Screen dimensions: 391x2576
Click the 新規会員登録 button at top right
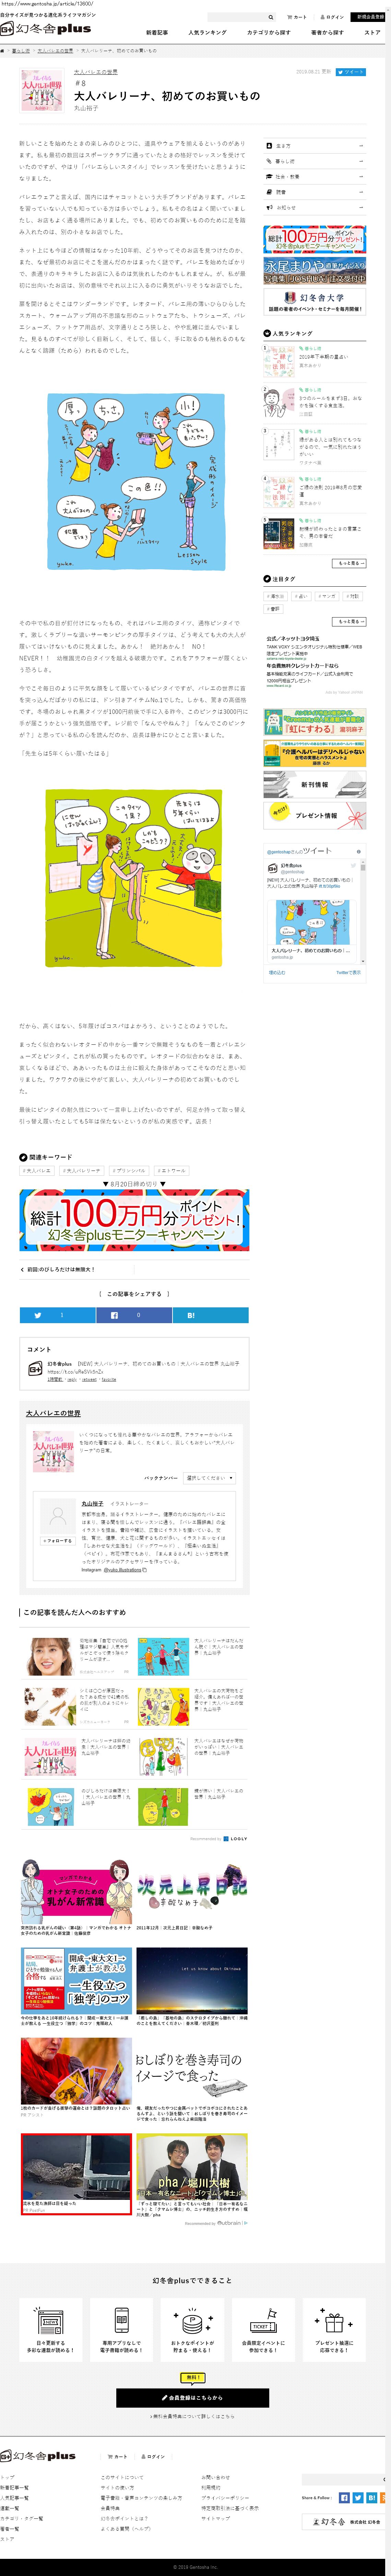(x=370, y=17)
